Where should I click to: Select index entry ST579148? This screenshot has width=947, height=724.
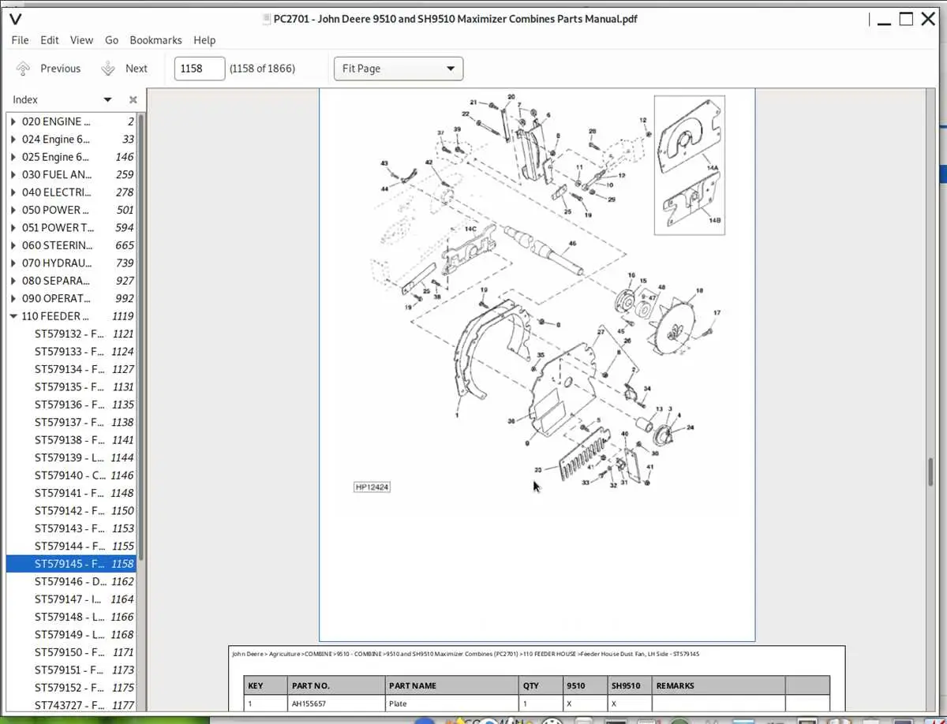[x=71, y=617]
